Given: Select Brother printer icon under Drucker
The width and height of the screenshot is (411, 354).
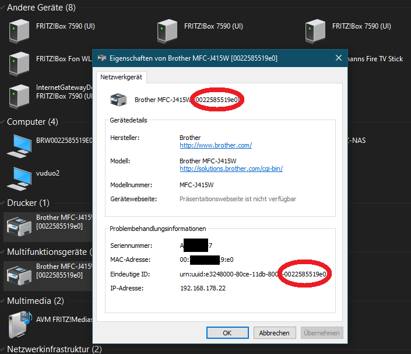Looking at the screenshot, I should point(19,226).
